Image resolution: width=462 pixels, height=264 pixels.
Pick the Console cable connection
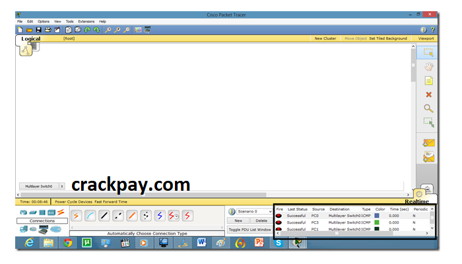click(x=90, y=216)
